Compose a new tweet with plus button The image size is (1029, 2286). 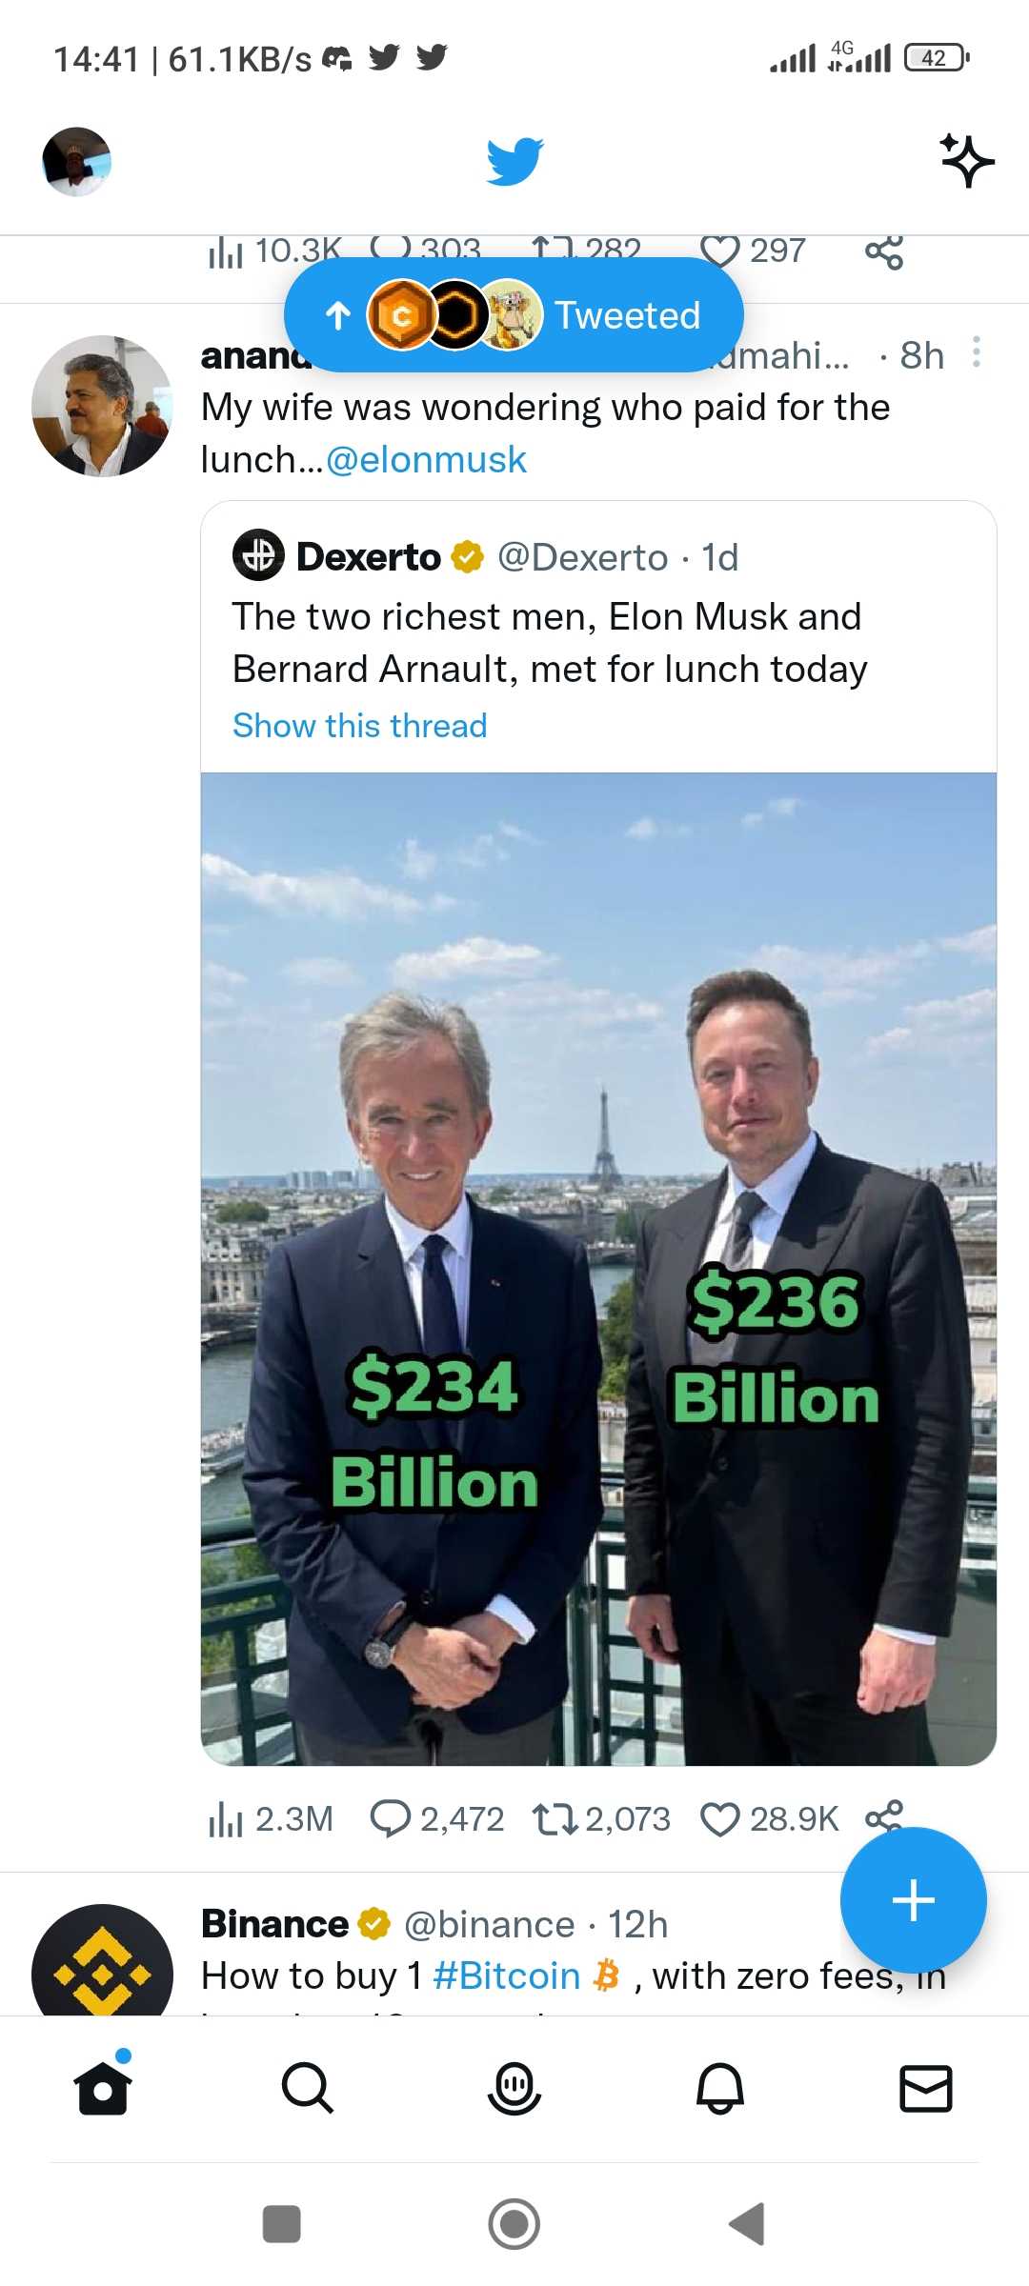[x=913, y=1900]
